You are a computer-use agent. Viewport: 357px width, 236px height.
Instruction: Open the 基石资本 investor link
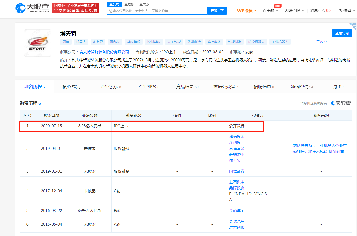pyautogui.click(x=237, y=182)
